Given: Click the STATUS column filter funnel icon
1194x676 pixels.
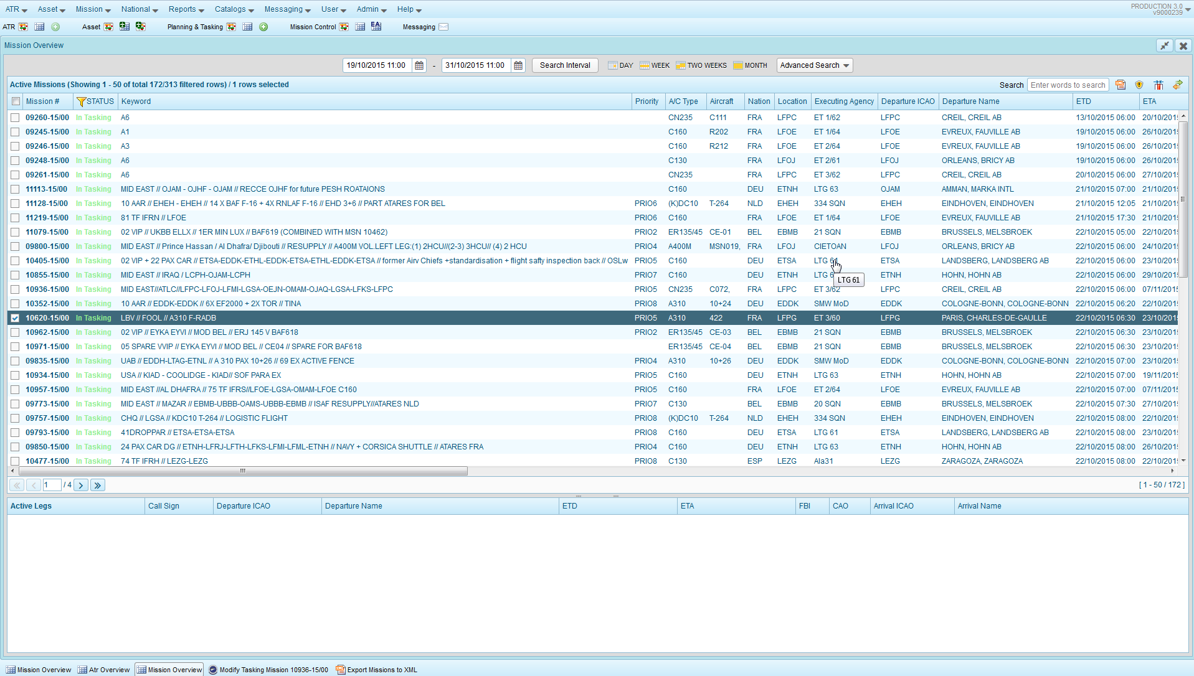Looking at the screenshot, I should [x=81, y=101].
